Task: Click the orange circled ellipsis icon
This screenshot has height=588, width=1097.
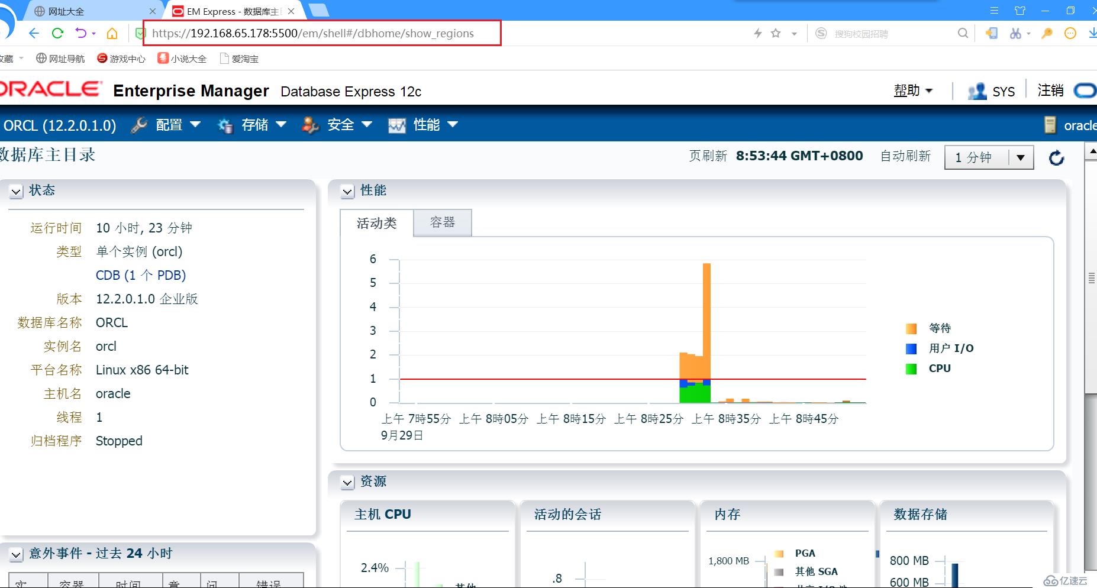Action: (x=1070, y=33)
